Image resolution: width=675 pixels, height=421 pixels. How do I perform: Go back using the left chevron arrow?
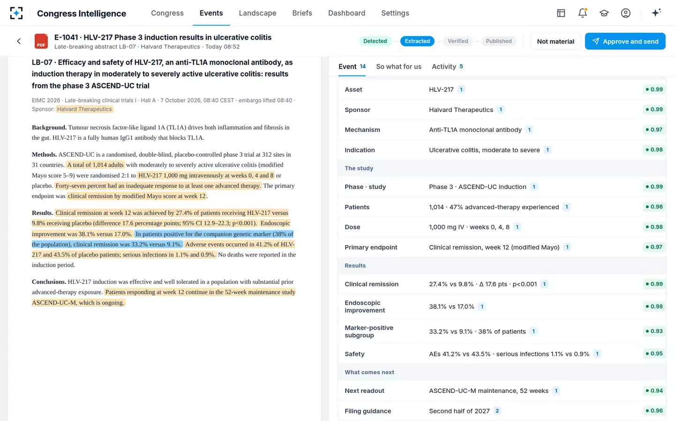tap(19, 41)
